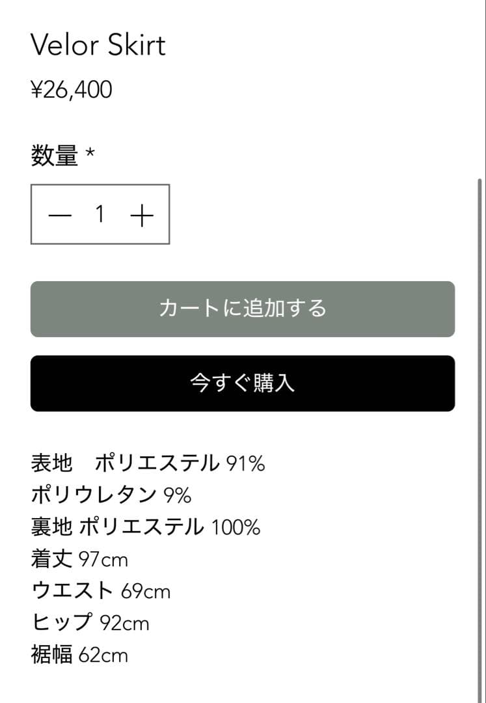Click the asterisk beside 数量

pos(90,154)
